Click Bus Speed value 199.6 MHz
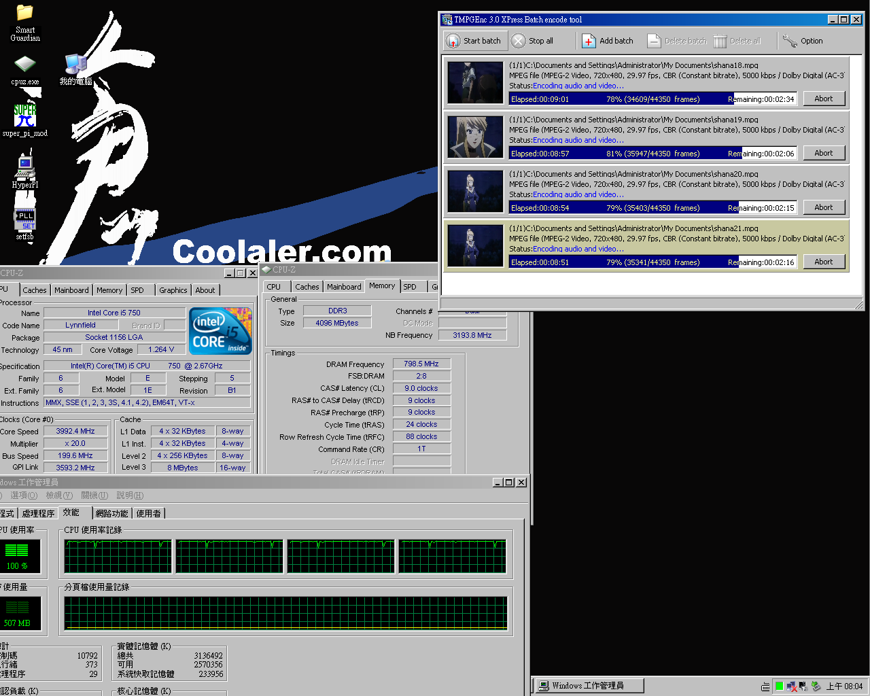This screenshot has width=870, height=696. point(75,455)
